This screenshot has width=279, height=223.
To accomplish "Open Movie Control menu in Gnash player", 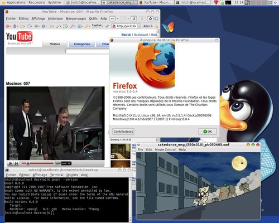I will click(165, 149).
